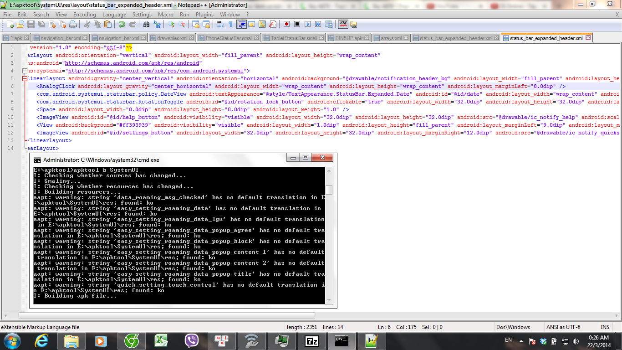Screen dimensions: 622x350
Task: Click the Save All toolbar icon
Action: [x=41, y=24]
